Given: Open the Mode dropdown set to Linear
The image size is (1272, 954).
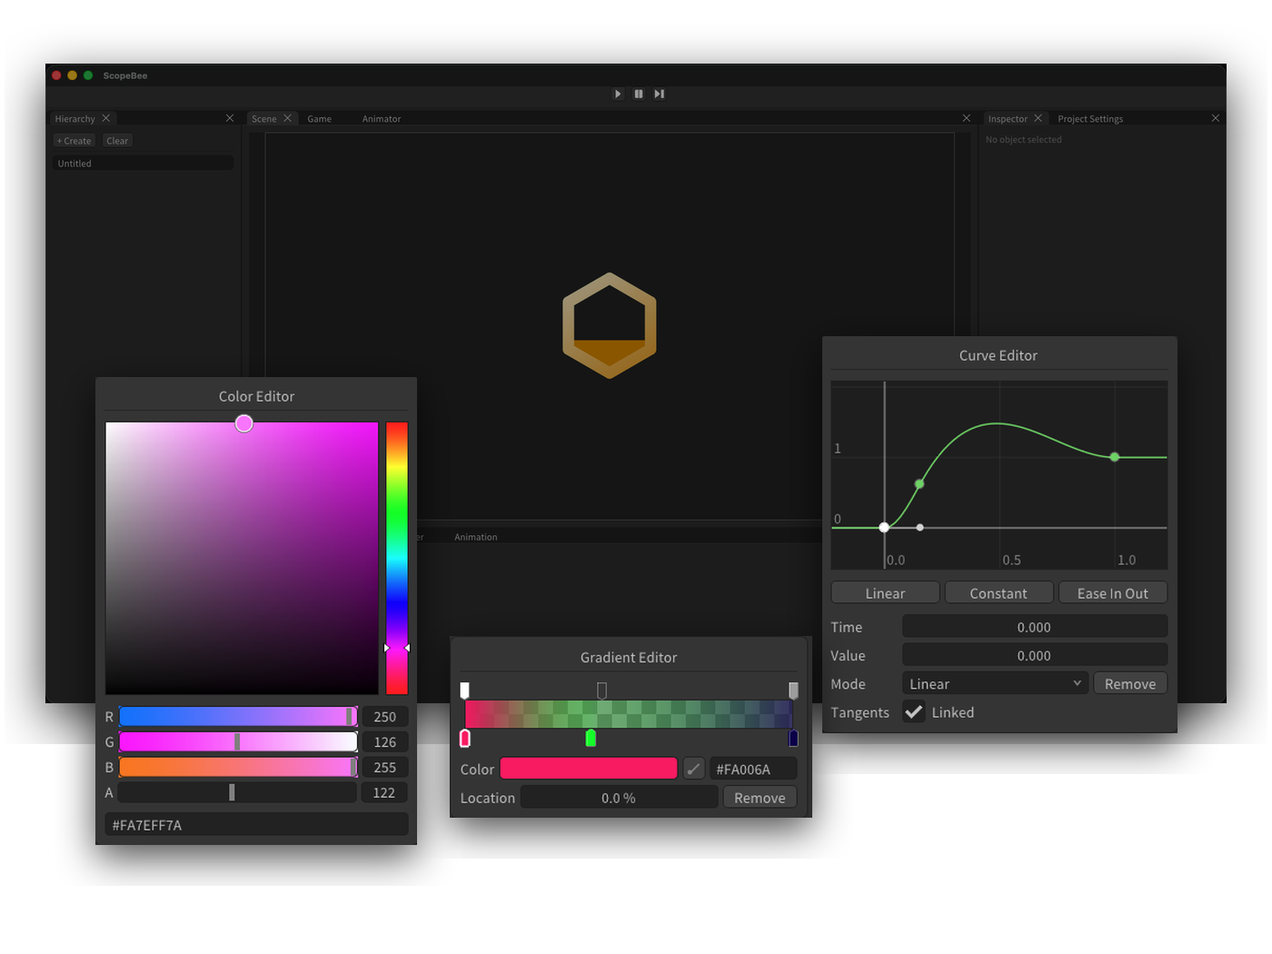Looking at the screenshot, I should point(996,683).
